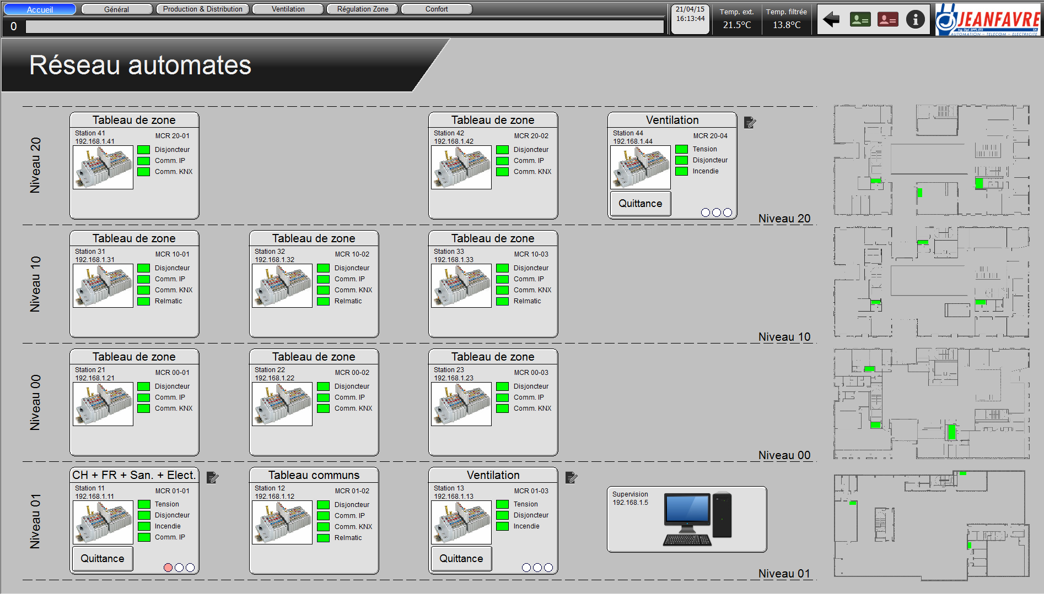Screen dimensions: 1044x594
Task: Click the red indicator circle in Station 11
Action: click(x=168, y=568)
